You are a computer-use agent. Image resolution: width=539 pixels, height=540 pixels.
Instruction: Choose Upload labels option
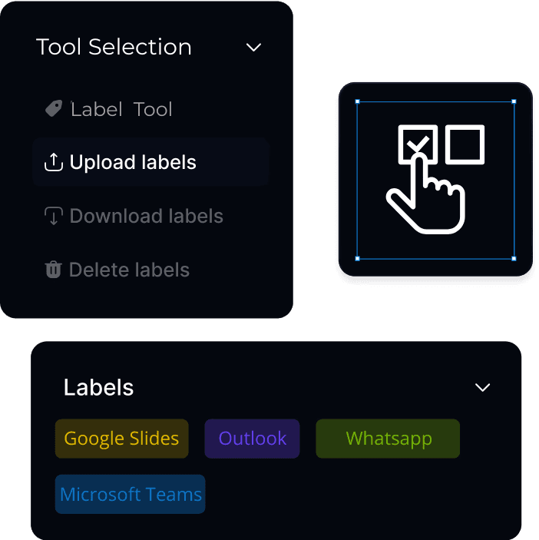click(150, 162)
